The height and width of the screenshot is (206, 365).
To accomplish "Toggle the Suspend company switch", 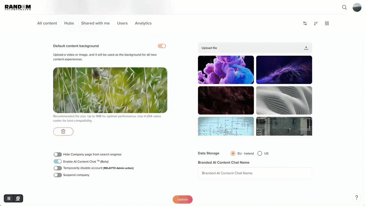I will click(58, 175).
